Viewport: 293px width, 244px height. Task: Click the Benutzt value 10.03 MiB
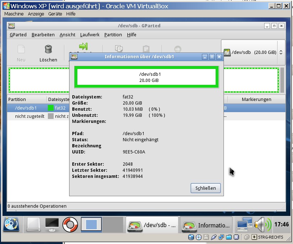(x=133, y=109)
